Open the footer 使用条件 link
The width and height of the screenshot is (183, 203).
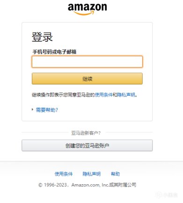[64, 174]
